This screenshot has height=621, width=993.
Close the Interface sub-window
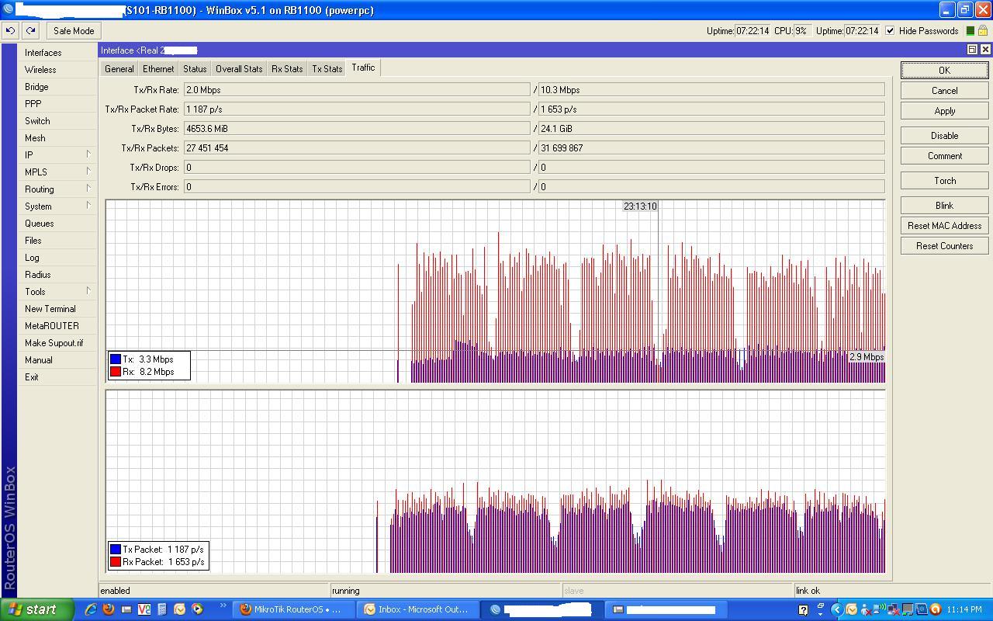(985, 50)
